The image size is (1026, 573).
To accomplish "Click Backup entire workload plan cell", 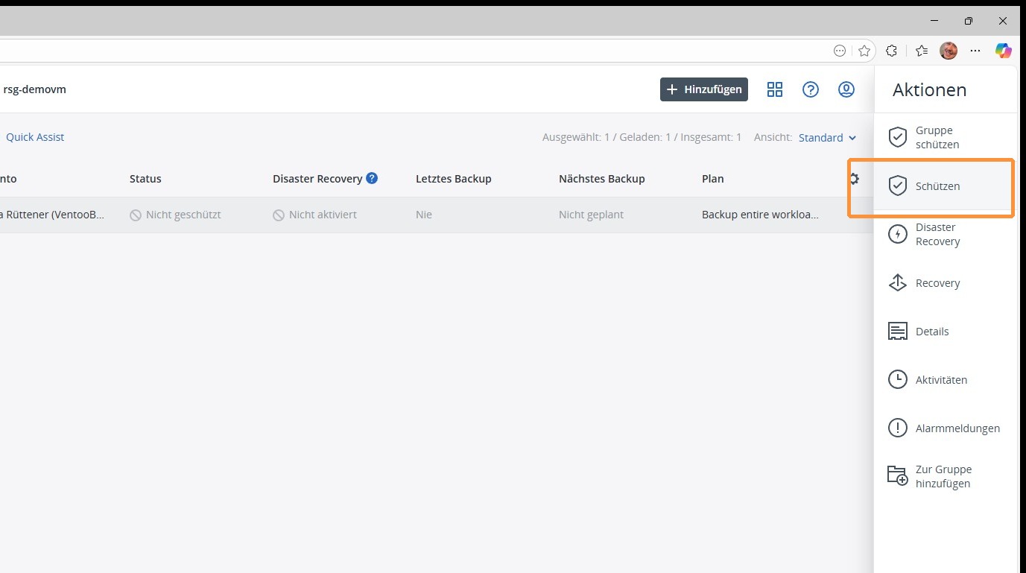I will click(760, 215).
